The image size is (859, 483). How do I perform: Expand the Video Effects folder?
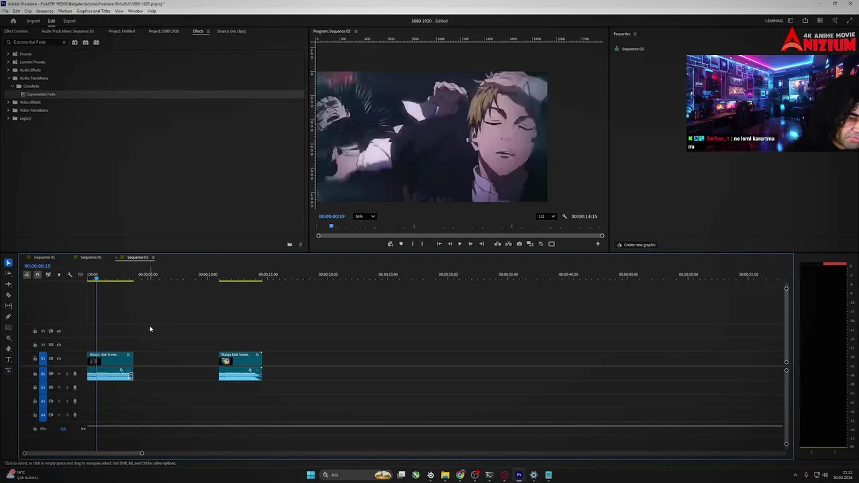pyautogui.click(x=7, y=102)
